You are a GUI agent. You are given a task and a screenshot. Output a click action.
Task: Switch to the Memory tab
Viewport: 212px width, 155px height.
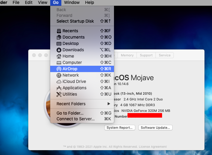coord(127,55)
